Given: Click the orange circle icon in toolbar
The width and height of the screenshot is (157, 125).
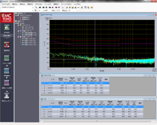Looking at the screenshot, I should [92, 7].
